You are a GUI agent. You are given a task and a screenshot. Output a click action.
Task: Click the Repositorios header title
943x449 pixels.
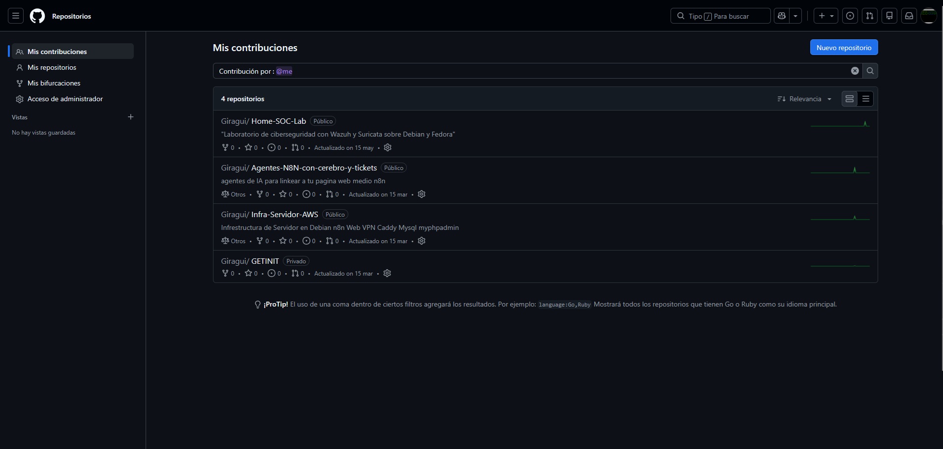[71, 16]
